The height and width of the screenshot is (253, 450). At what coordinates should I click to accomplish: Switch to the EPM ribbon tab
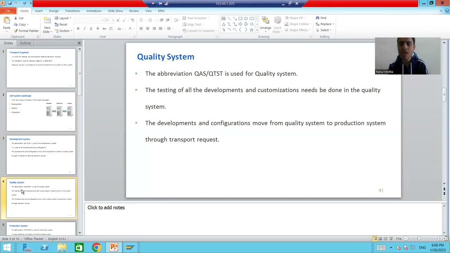161,11
